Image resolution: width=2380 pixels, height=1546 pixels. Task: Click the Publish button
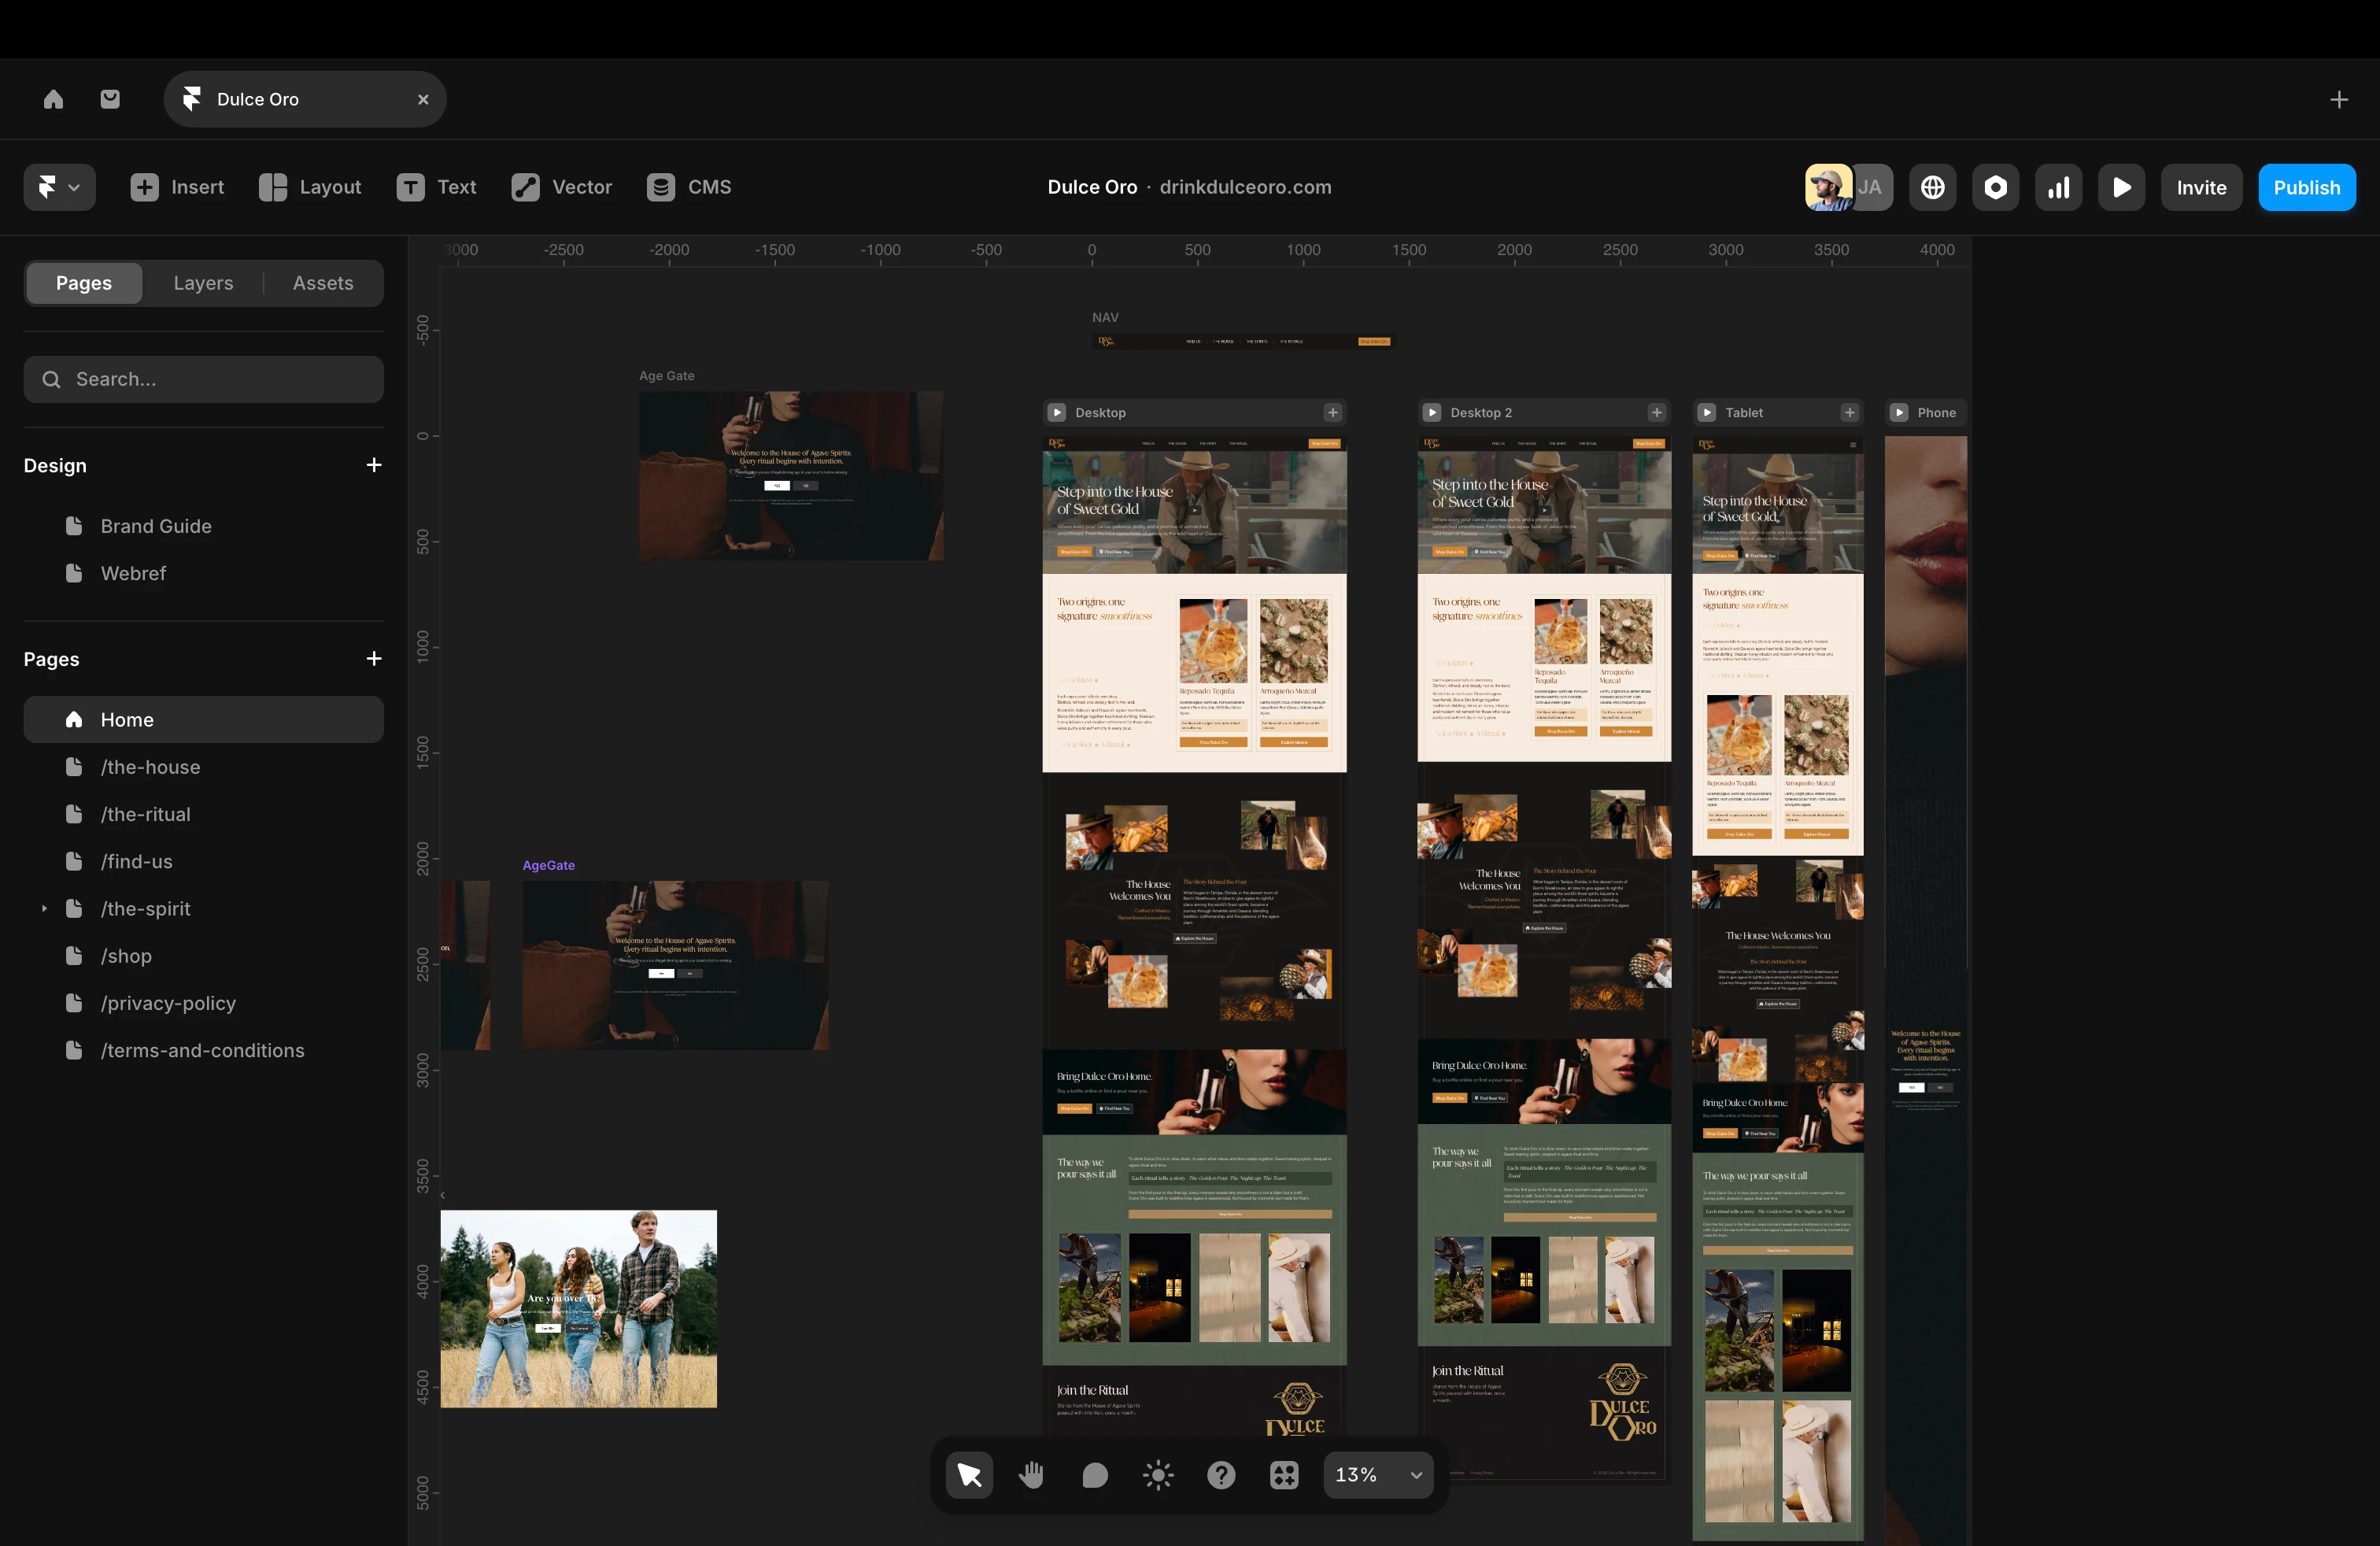tap(2306, 188)
